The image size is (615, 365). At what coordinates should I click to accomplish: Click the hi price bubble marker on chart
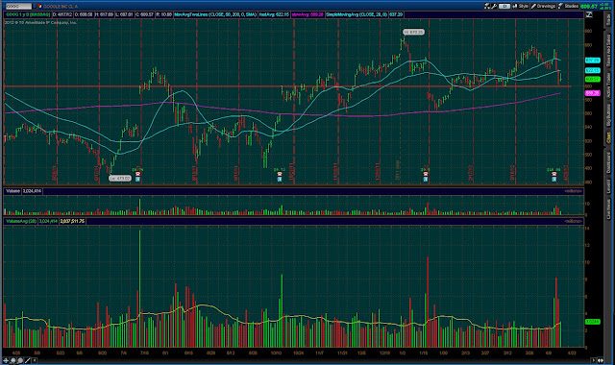pyautogui.click(x=413, y=32)
